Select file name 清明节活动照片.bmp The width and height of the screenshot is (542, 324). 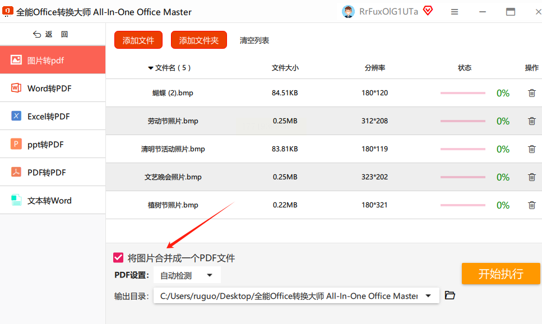(x=173, y=149)
